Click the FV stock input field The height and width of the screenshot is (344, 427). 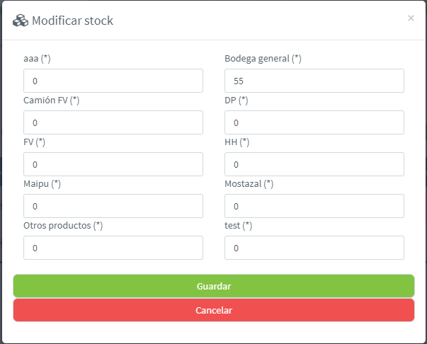(113, 164)
